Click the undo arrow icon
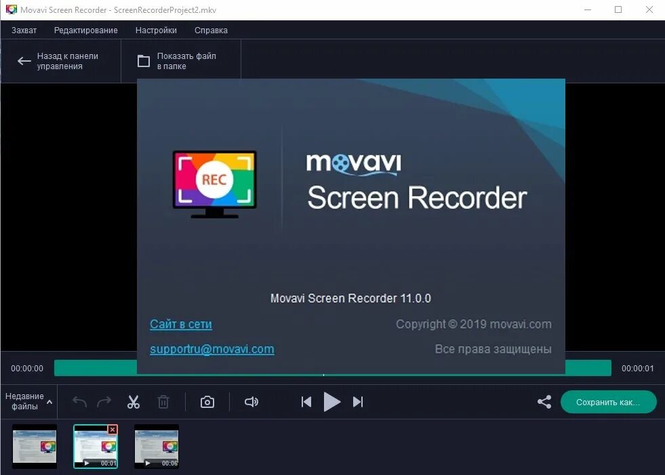Viewport: 665px width, 475px height. coord(79,402)
